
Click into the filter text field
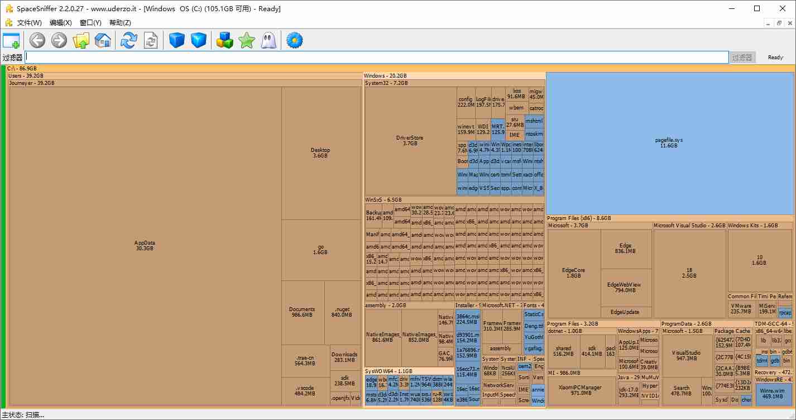376,58
